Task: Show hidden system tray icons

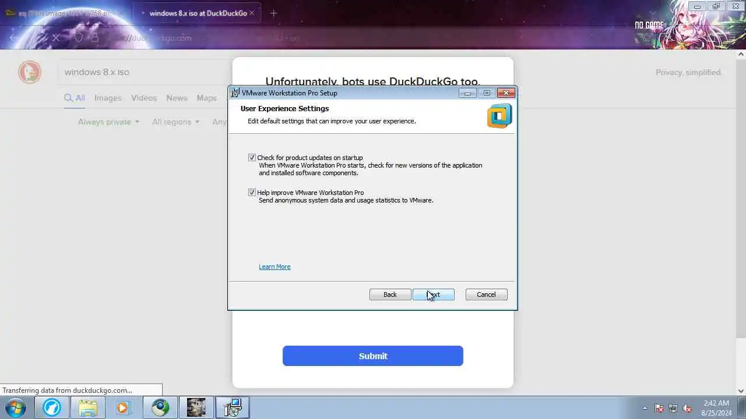Action: point(645,408)
